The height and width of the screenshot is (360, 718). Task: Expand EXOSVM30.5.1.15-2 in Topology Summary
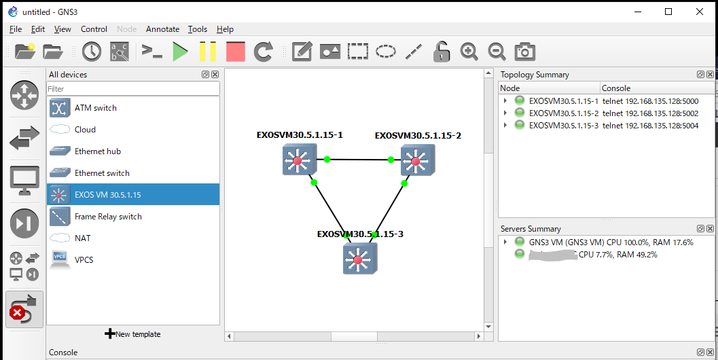coord(505,113)
